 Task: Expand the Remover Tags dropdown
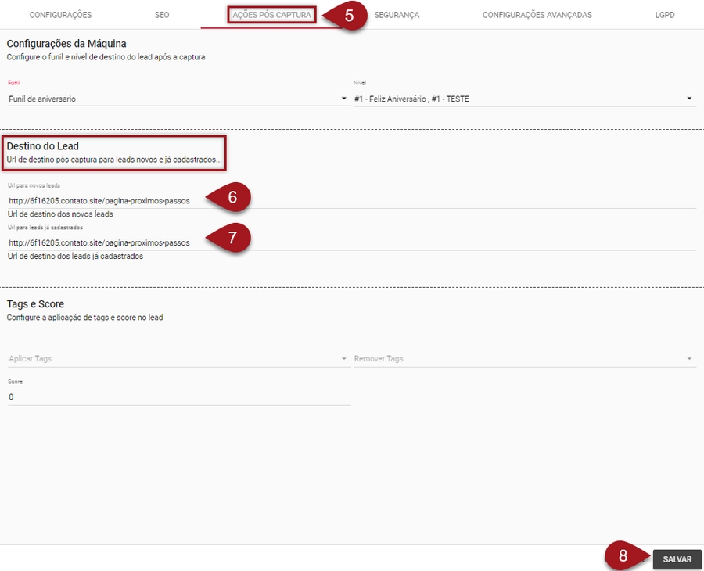pyautogui.click(x=689, y=359)
